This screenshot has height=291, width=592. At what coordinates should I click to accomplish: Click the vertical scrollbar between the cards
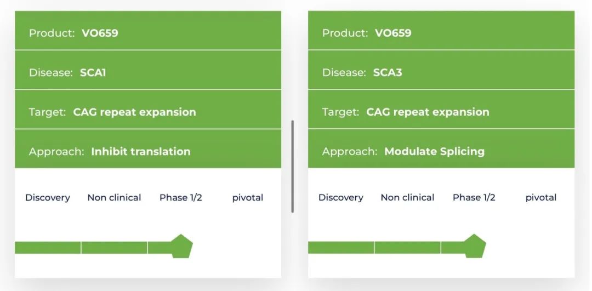(293, 167)
